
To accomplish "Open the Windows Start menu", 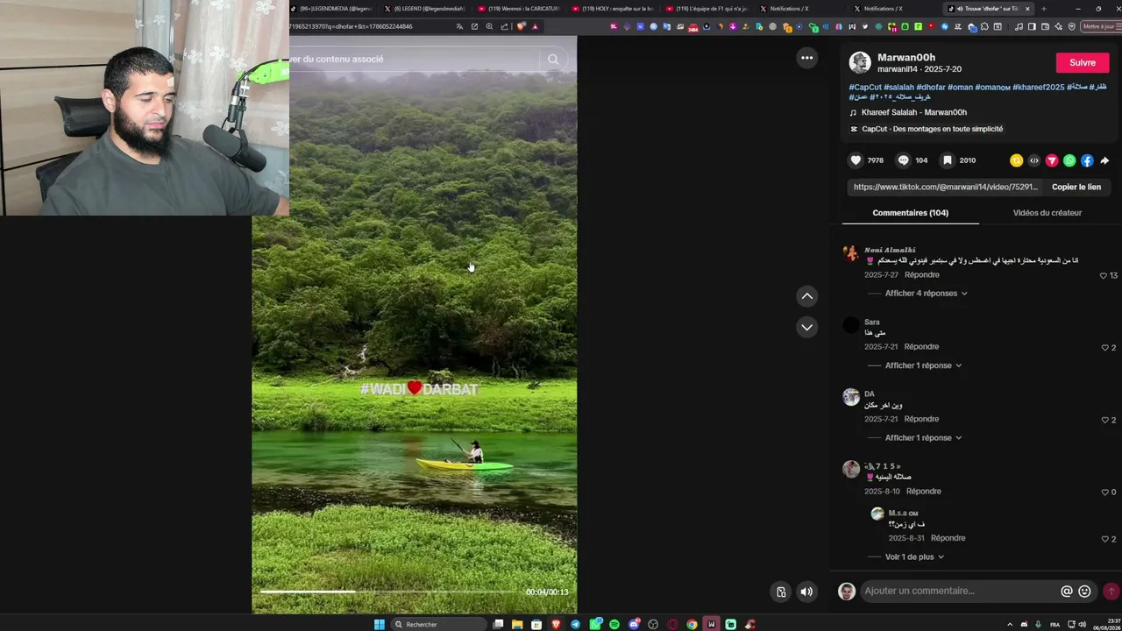I will click(x=380, y=624).
